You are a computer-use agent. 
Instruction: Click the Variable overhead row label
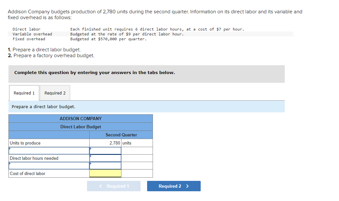(x=32, y=34)
